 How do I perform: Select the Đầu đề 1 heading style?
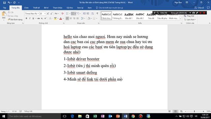pyautogui.click(x=129, y=16)
